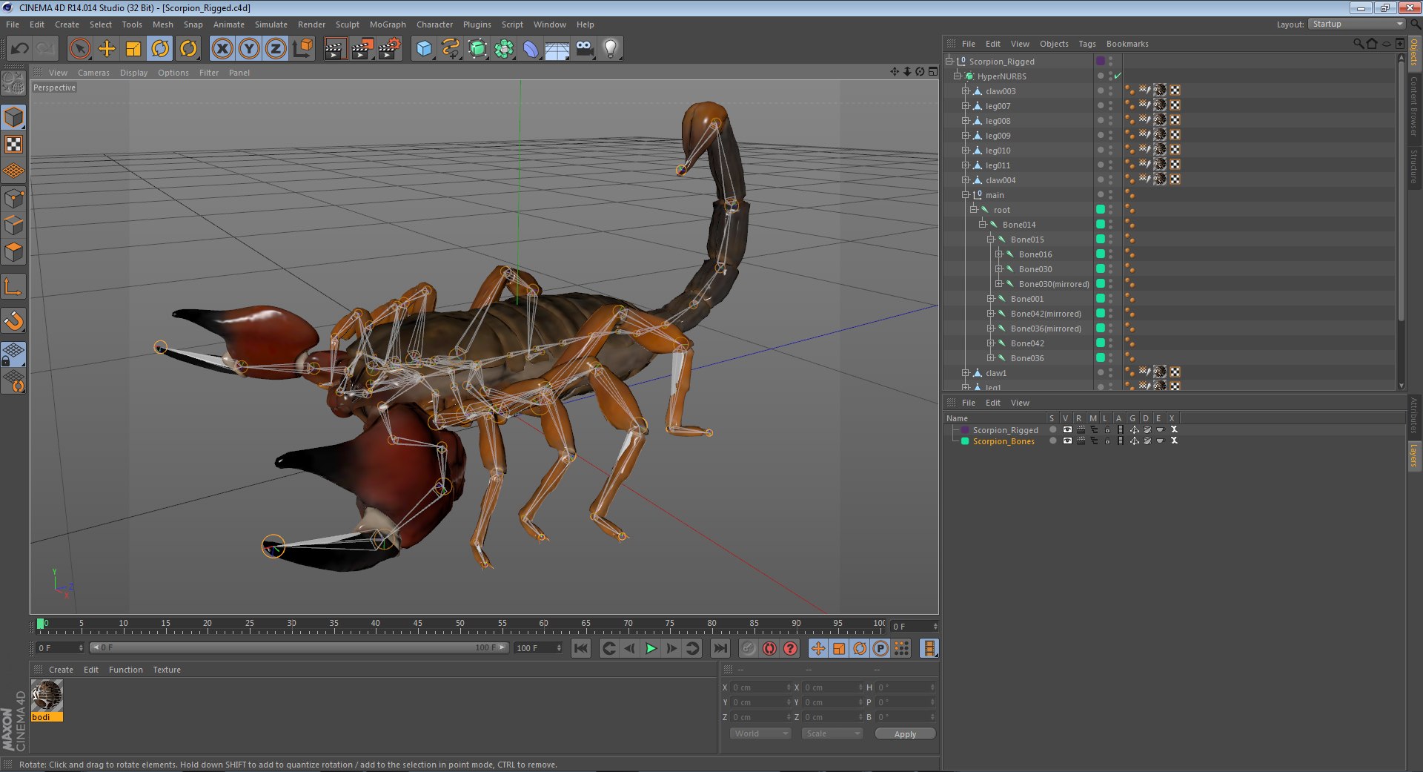Viewport: 1423px width, 772px height.
Task: Select the Live Selection tool
Action: pyautogui.click(x=79, y=49)
